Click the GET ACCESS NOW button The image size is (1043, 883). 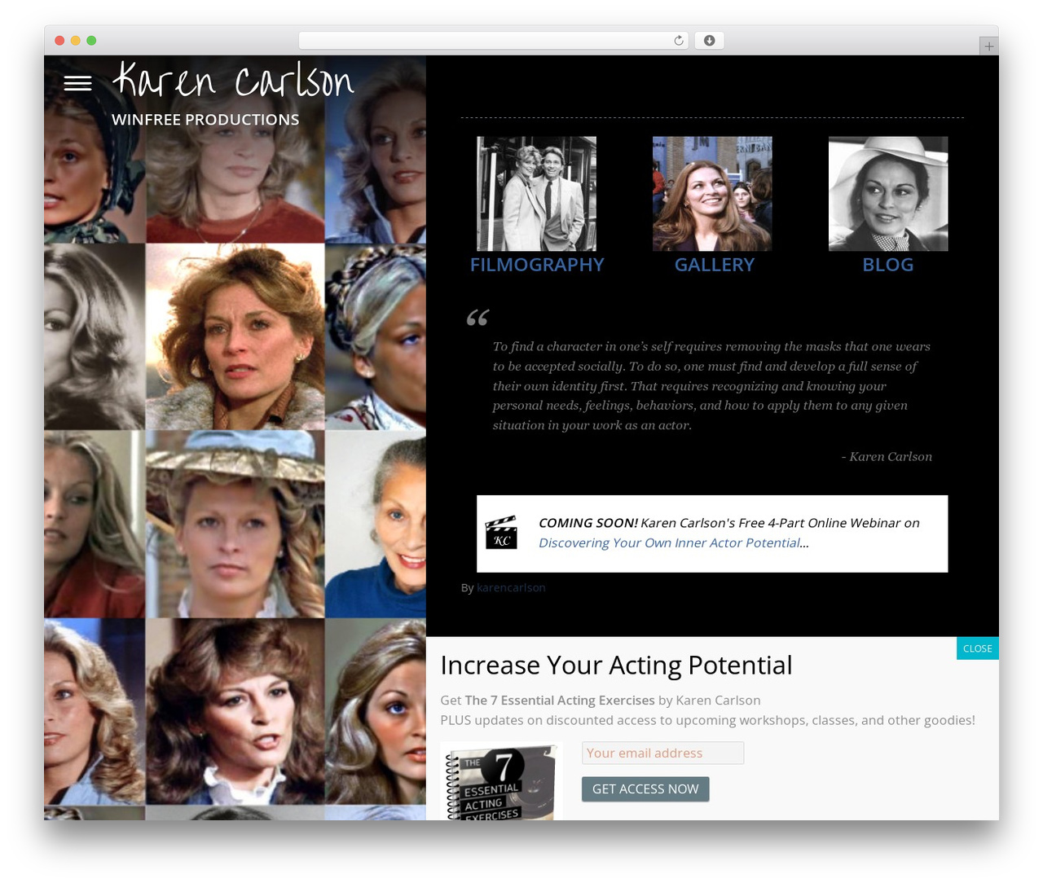(645, 789)
